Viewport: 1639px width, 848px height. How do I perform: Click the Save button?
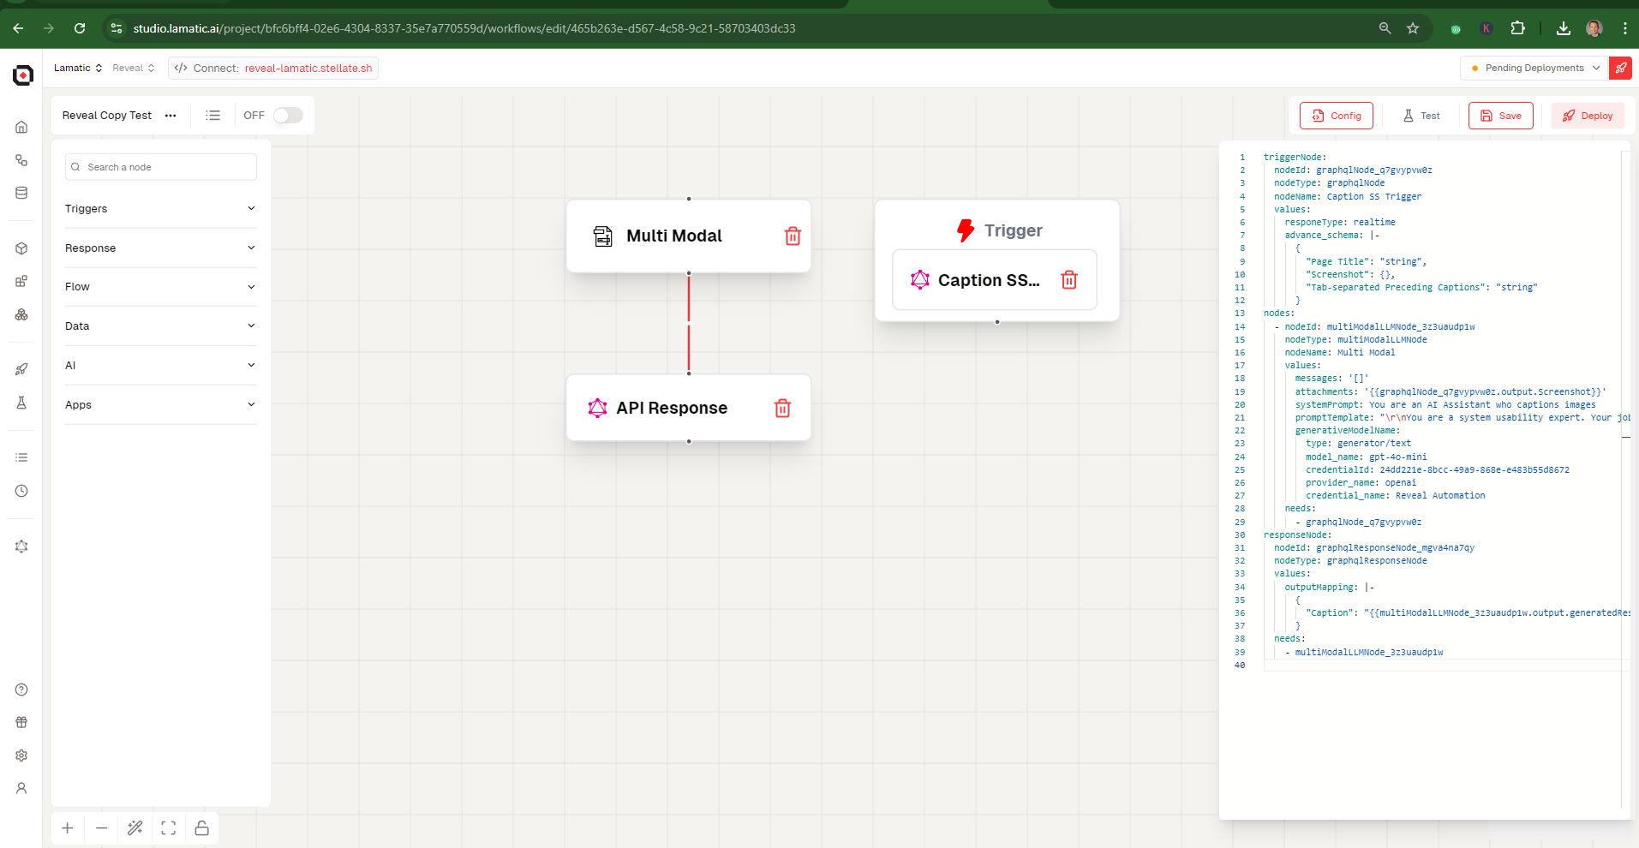1500,116
